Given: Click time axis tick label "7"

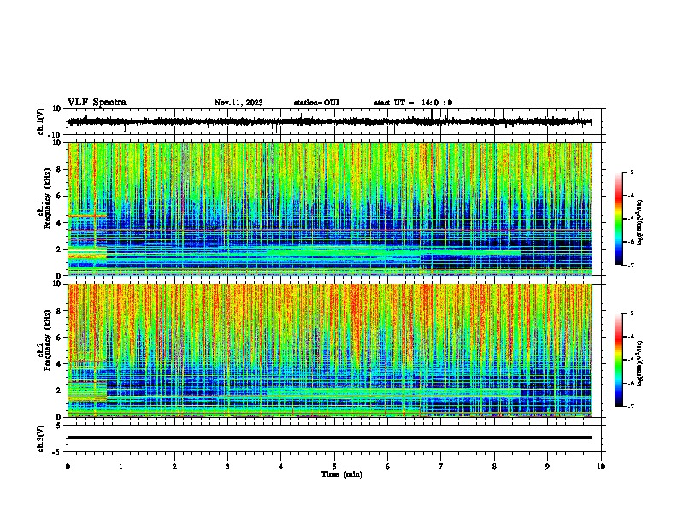Looking at the screenshot, I should coord(441,467).
